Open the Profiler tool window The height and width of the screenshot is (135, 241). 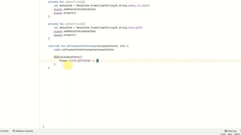tap(5, 131)
